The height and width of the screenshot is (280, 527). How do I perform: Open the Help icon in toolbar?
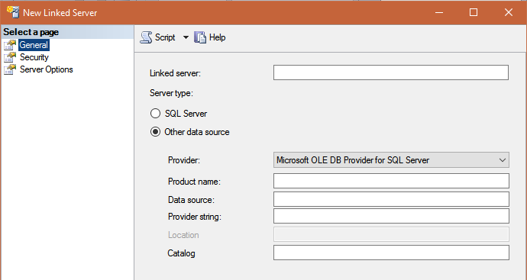(x=200, y=37)
